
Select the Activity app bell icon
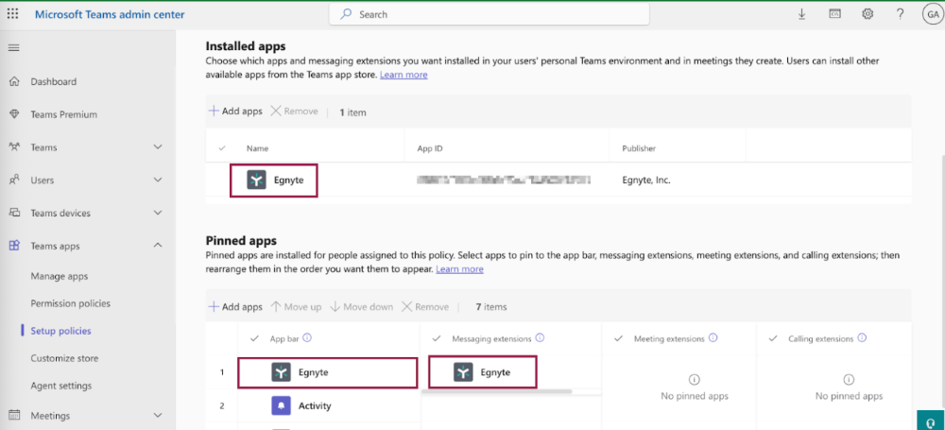click(281, 405)
